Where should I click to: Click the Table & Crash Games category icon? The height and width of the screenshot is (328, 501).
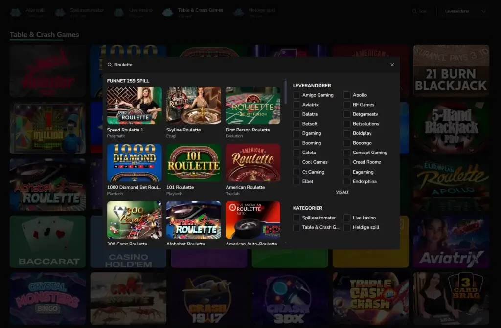point(168,12)
